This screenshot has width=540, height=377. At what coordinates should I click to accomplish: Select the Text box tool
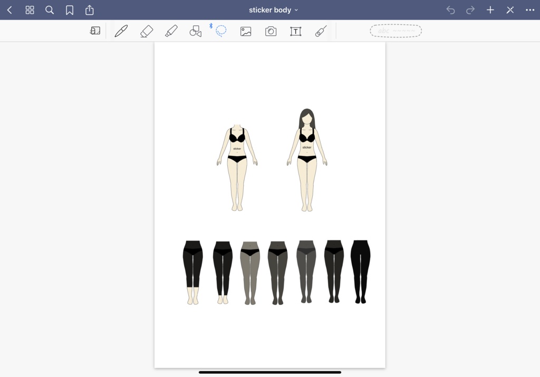pyautogui.click(x=295, y=31)
